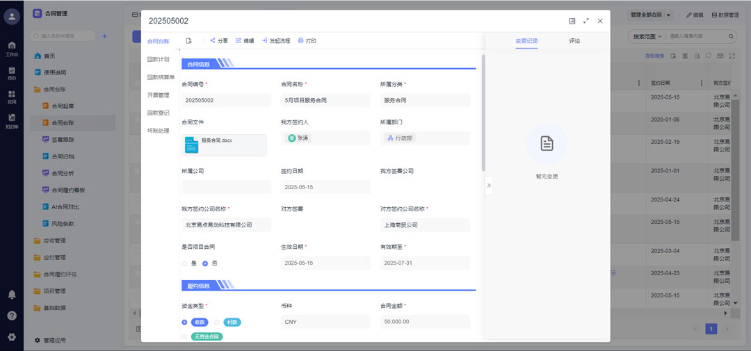The height and width of the screenshot is (351, 751).
Task: Select the 无资金合同 radio option
Action: pyautogui.click(x=184, y=336)
